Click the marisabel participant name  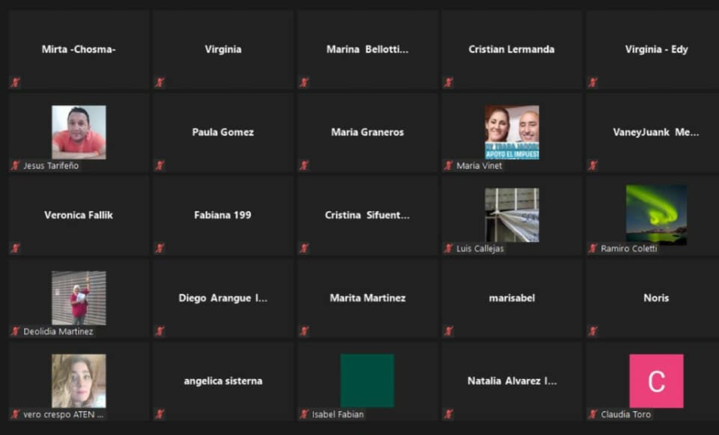point(512,298)
